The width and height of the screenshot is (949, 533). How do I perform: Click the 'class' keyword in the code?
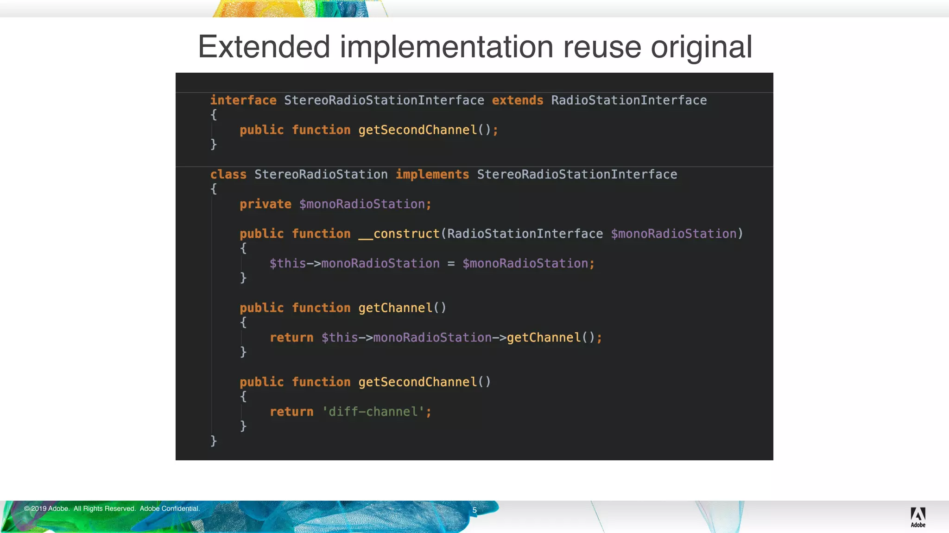point(228,174)
